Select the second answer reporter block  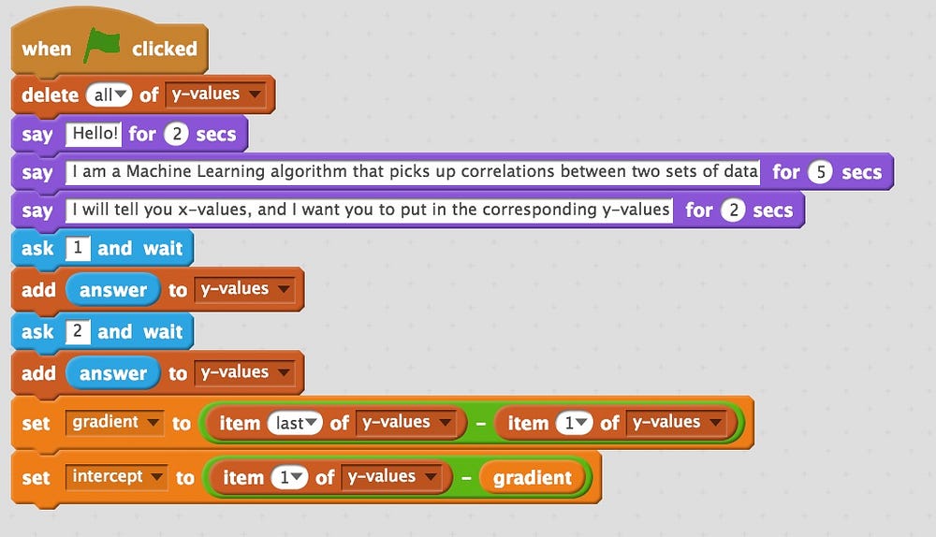pos(112,373)
